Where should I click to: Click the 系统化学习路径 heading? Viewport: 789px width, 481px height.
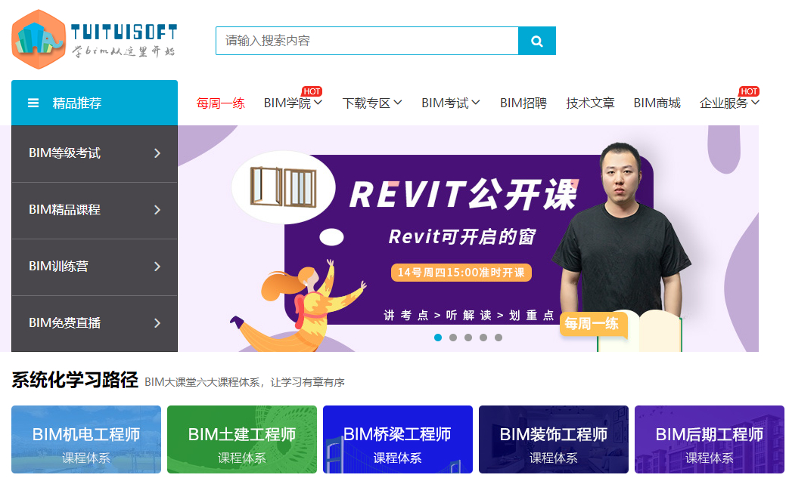click(x=75, y=380)
